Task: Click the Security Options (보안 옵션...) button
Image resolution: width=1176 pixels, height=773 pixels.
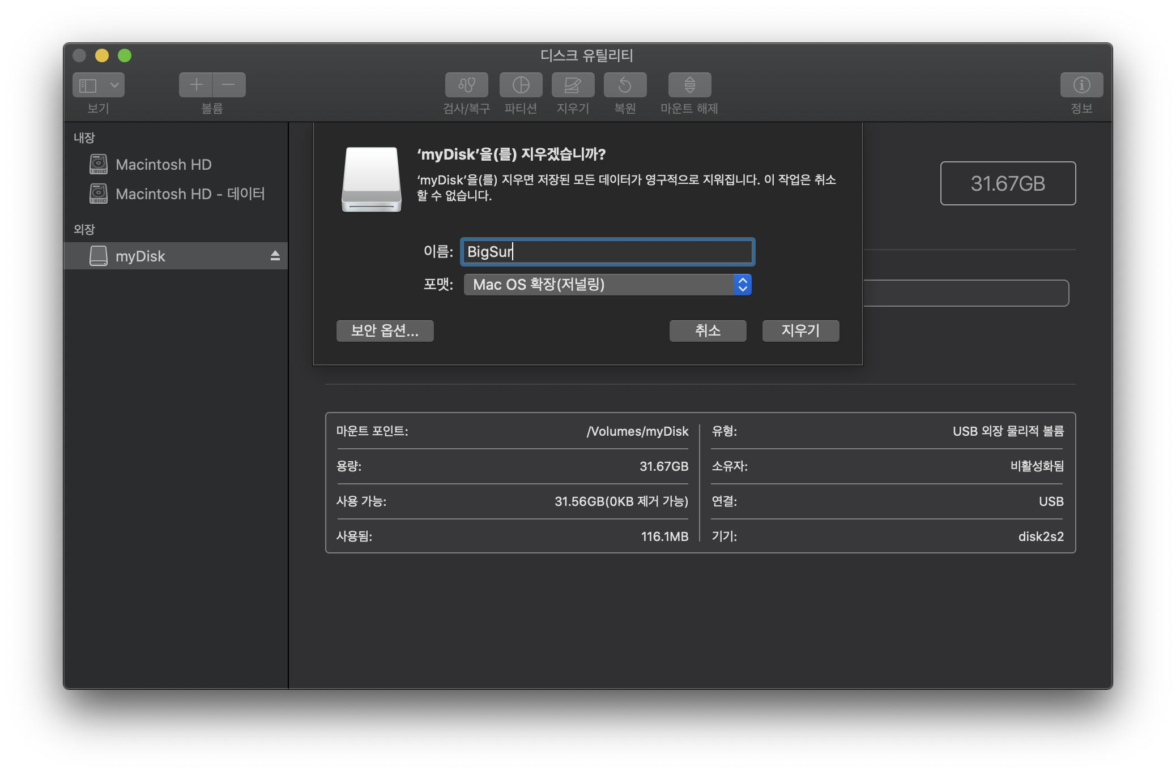Action: 385,331
